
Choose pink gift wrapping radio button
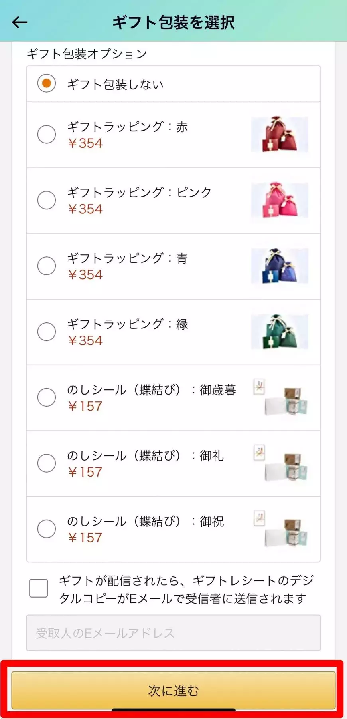(x=47, y=200)
